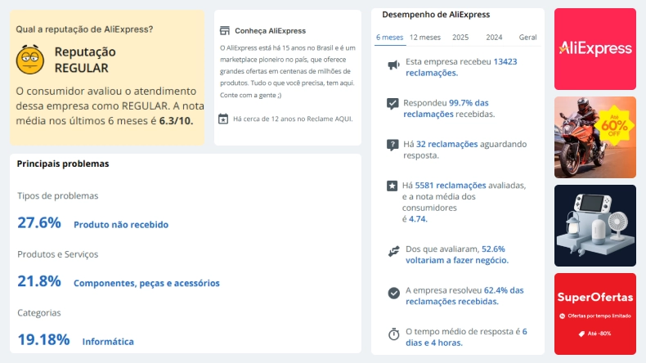Viewport: 646px width, 363px height.
Task: Click the store icon beside Conheça AliExpress
Action: click(225, 30)
